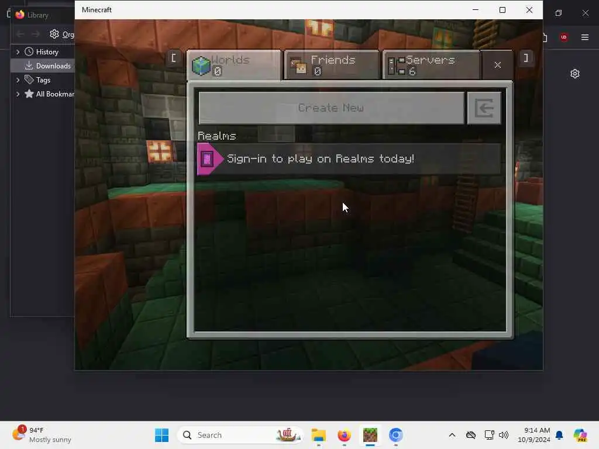Image resolution: width=599 pixels, height=449 pixels.
Task: Click the Worlds grass block icon
Action: pyautogui.click(x=201, y=65)
